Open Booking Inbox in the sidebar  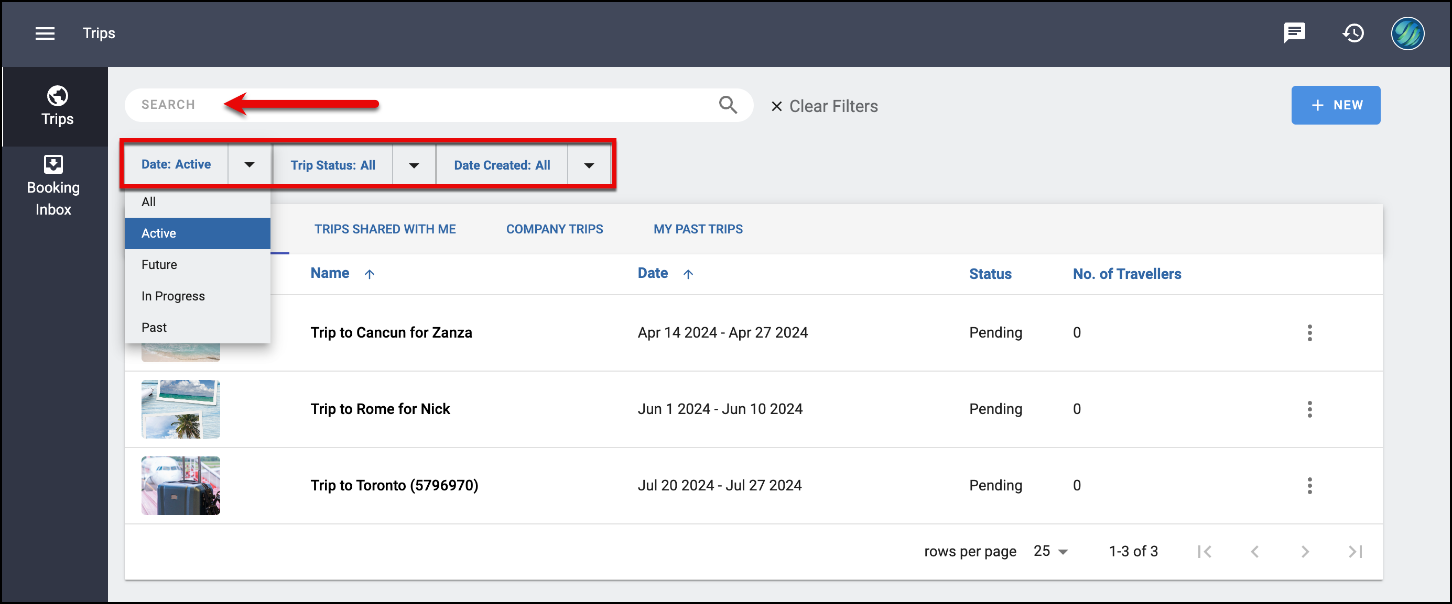[x=53, y=186]
